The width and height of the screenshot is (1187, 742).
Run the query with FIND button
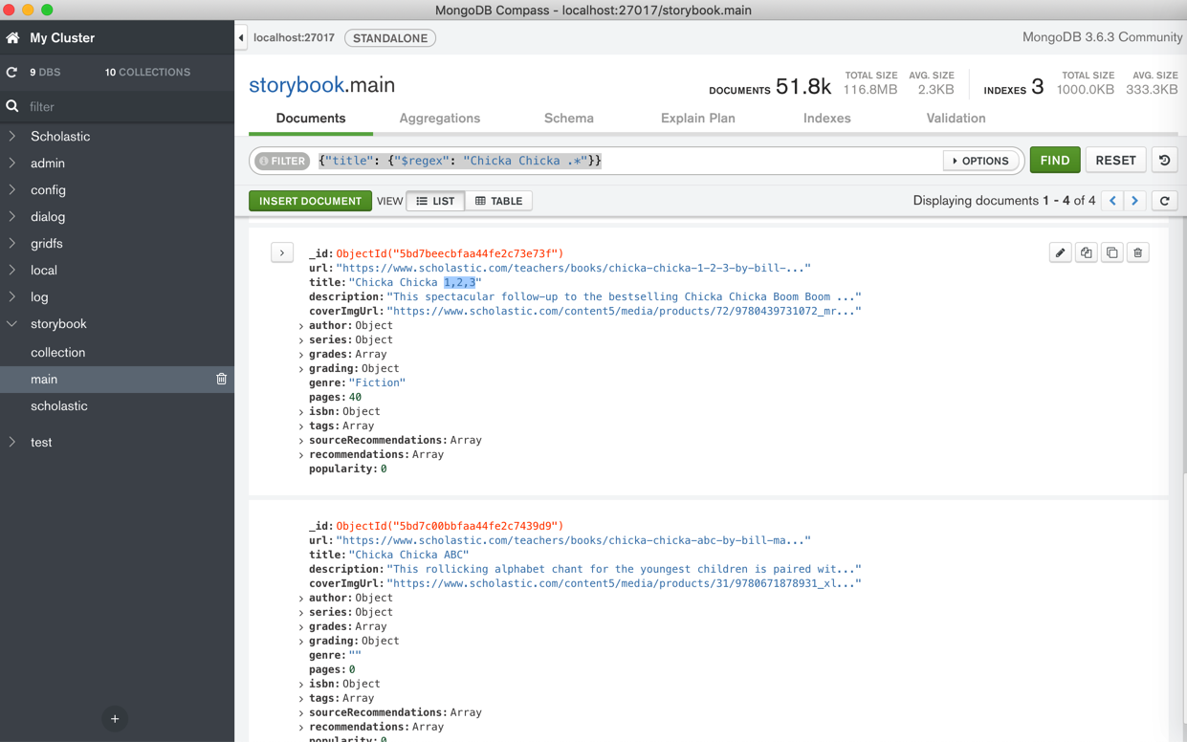point(1055,161)
